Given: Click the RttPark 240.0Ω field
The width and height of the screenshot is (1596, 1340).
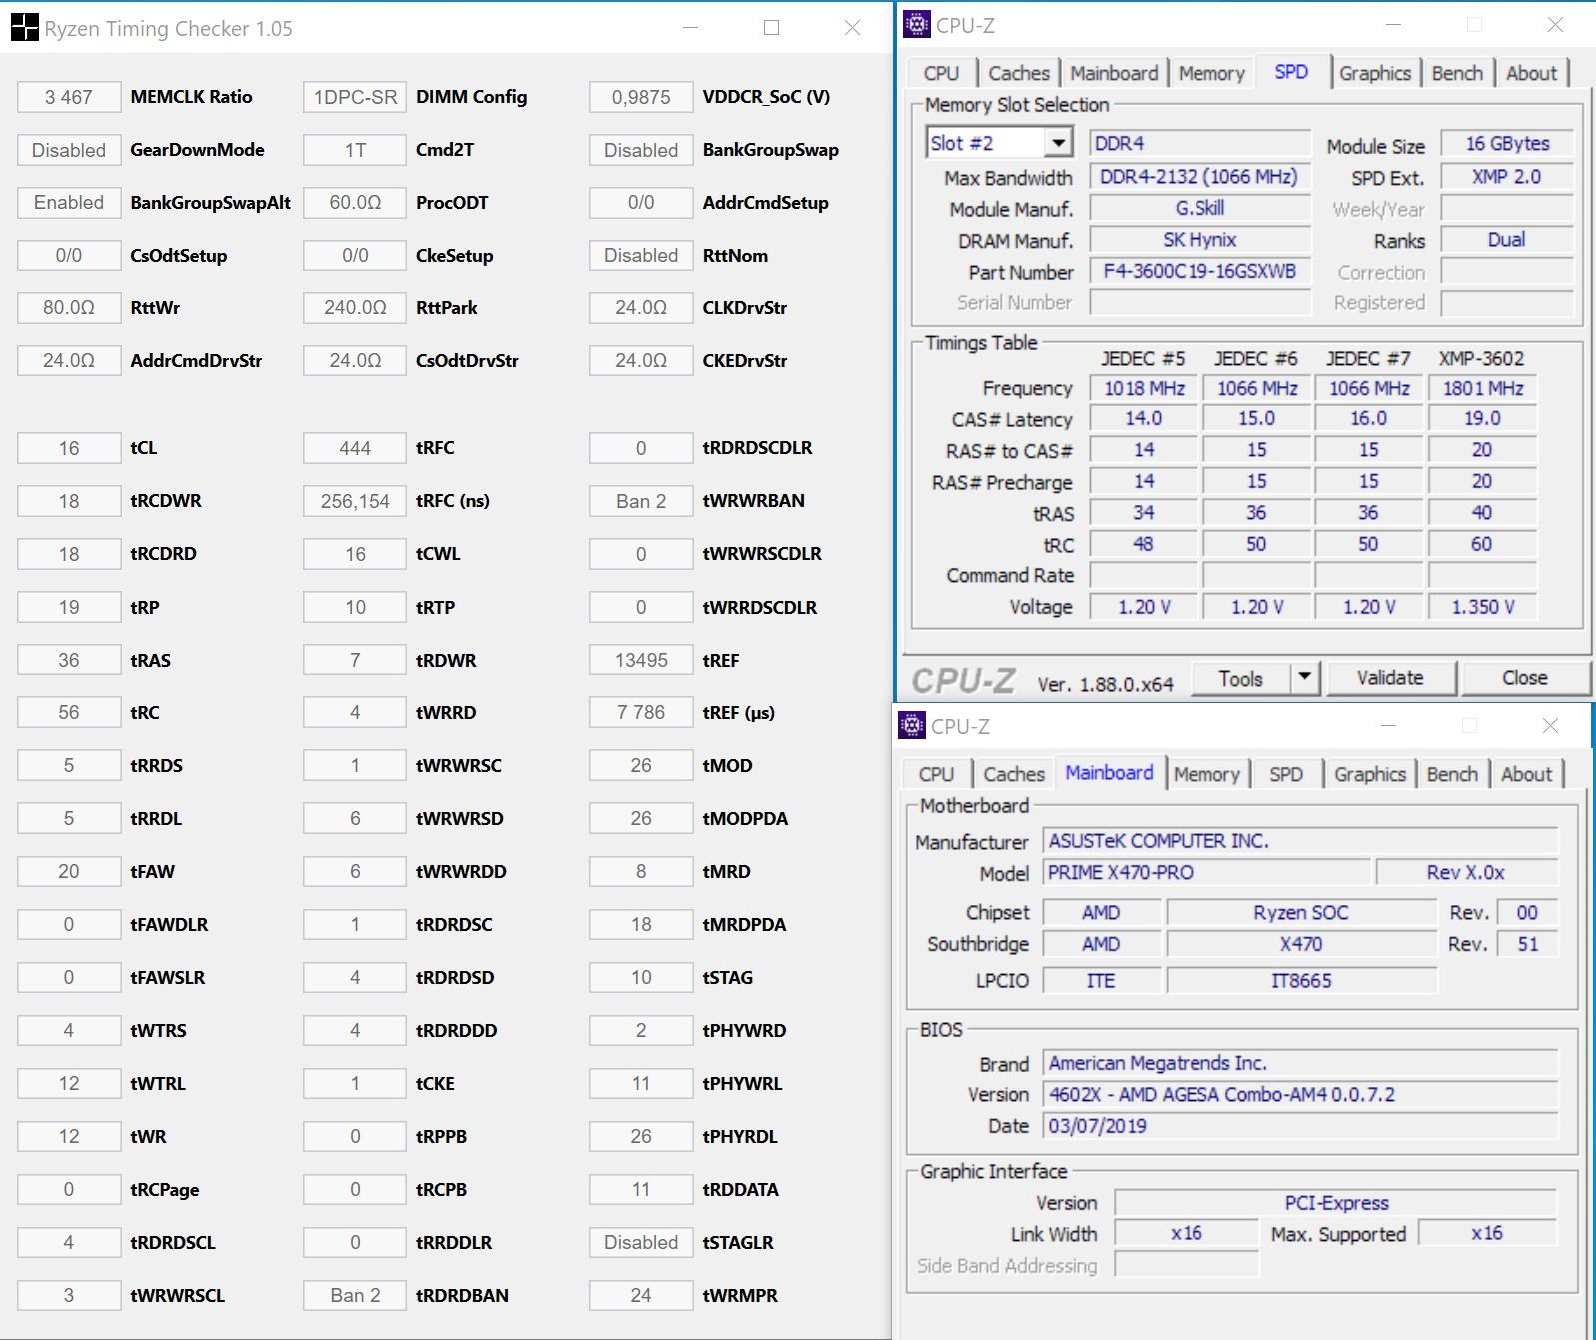Looking at the screenshot, I should pos(355,308).
